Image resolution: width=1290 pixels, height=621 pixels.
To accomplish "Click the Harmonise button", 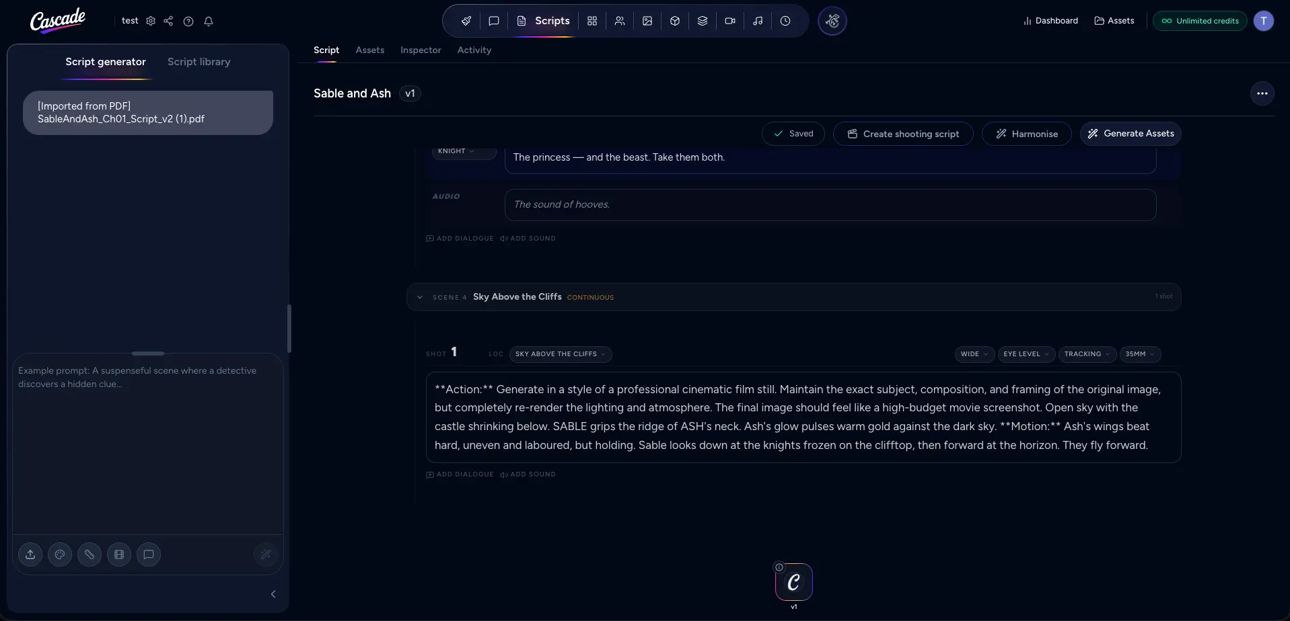I will tap(1027, 134).
